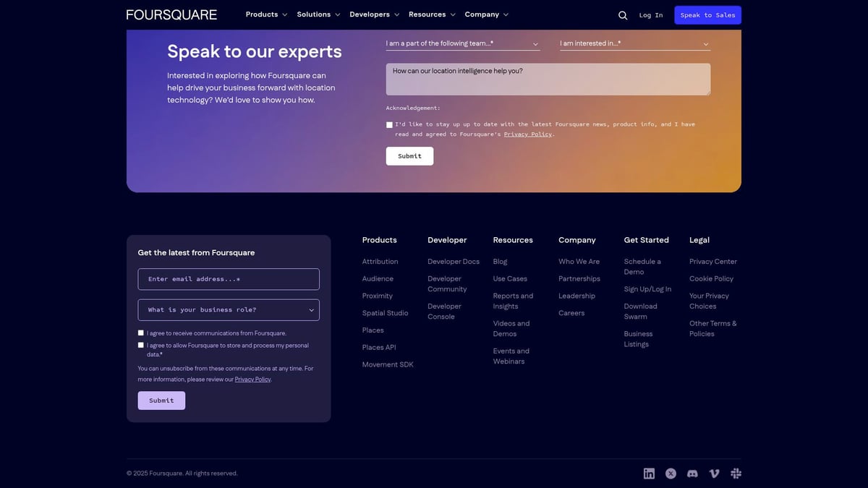Viewport: 868px width, 488px height.
Task: Open Who We Are link
Action: tap(579, 262)
